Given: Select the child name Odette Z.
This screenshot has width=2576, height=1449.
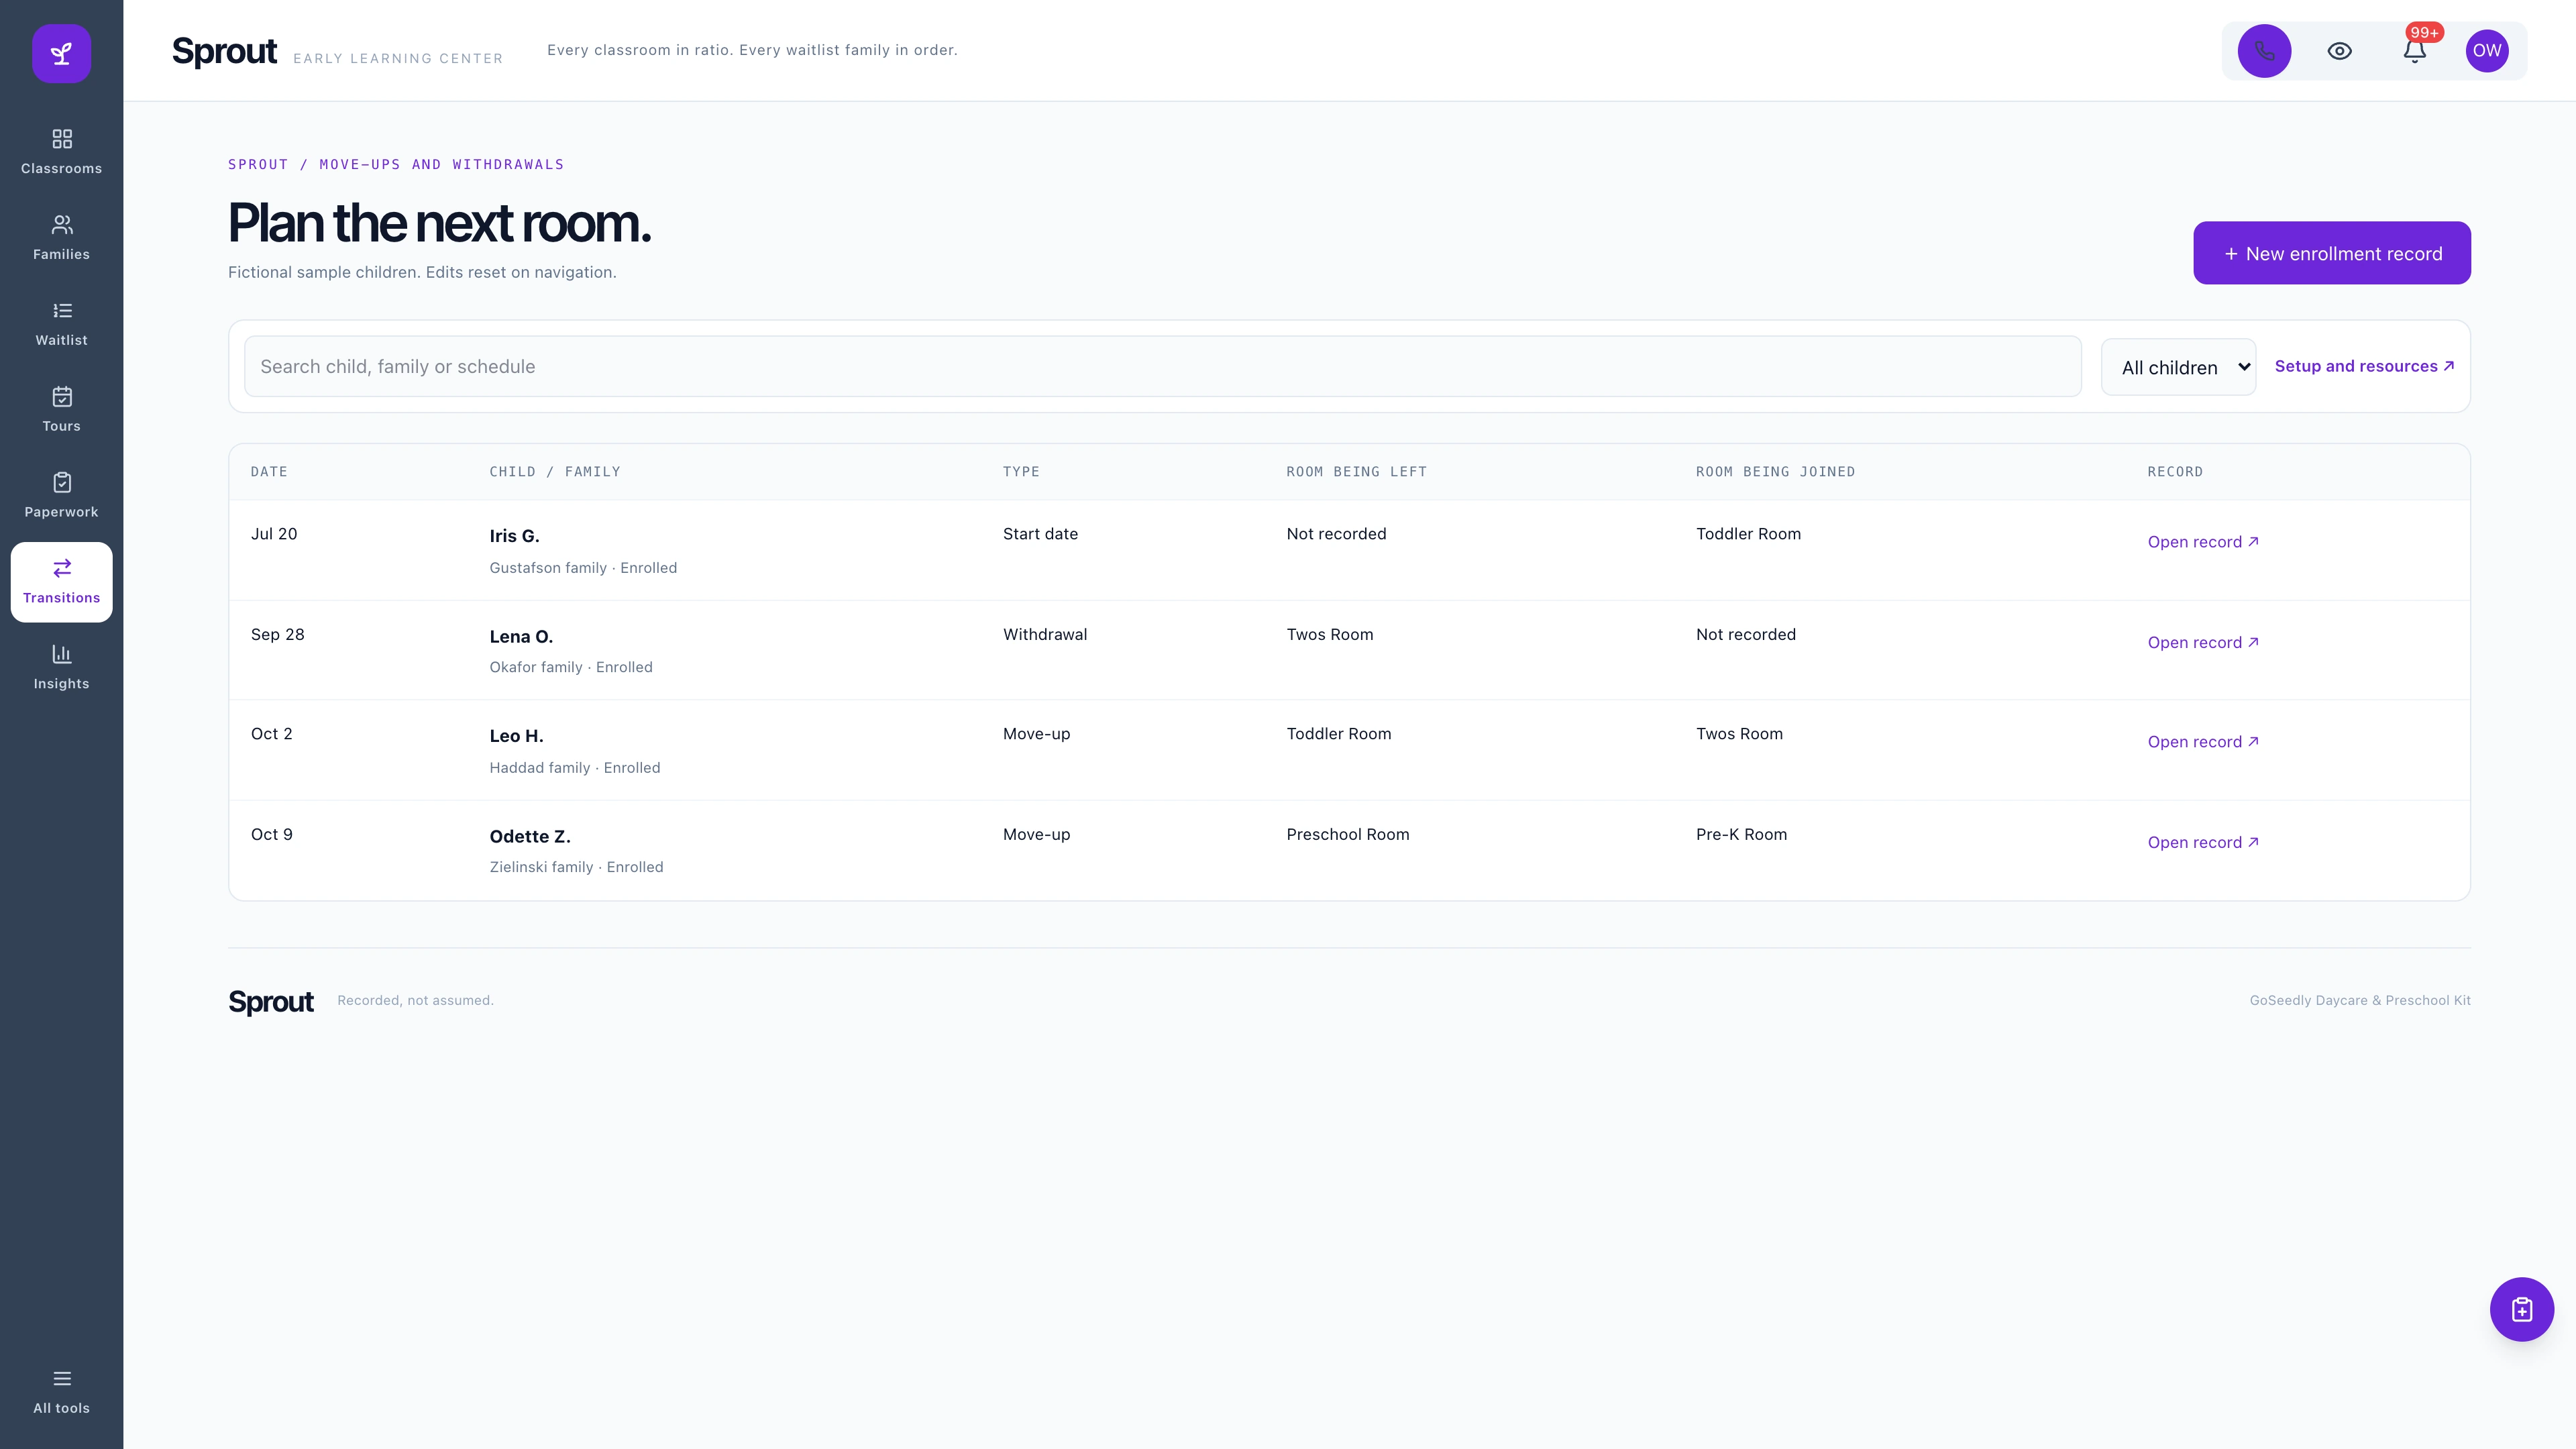Looking at the screenshot, I should (530, 836).
